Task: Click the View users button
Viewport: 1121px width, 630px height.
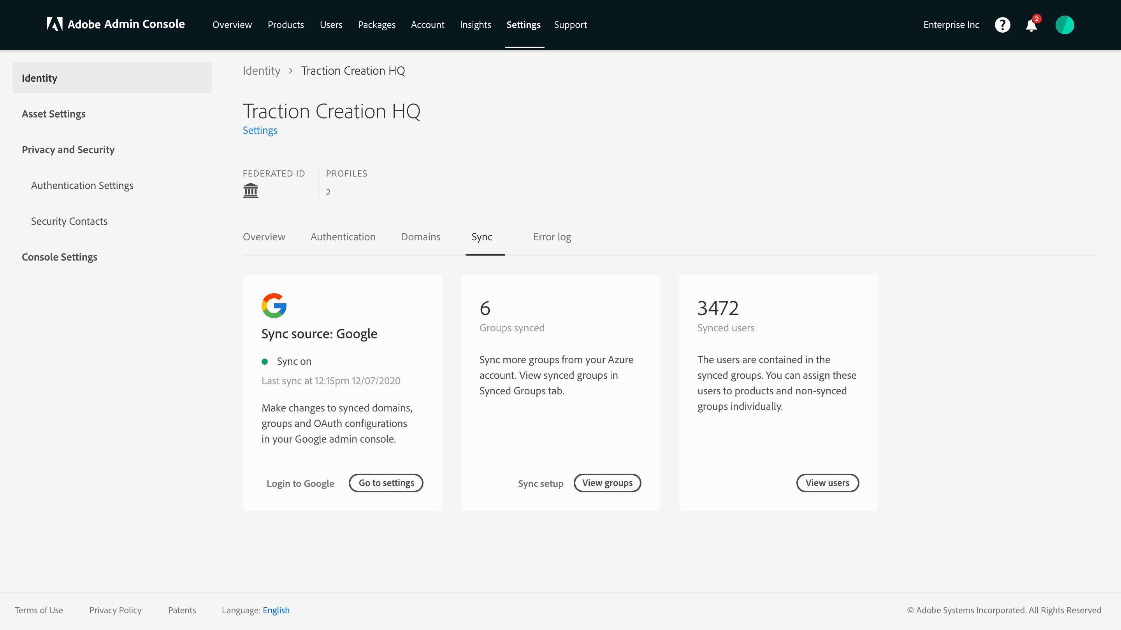Action: click(828, 483)
